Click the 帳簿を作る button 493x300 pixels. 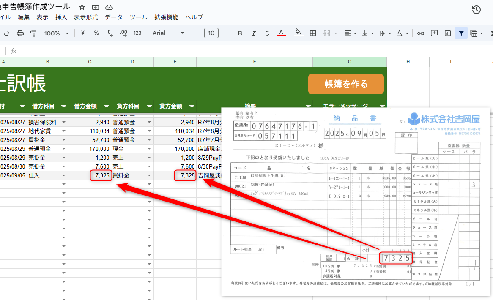pos(346,84)
